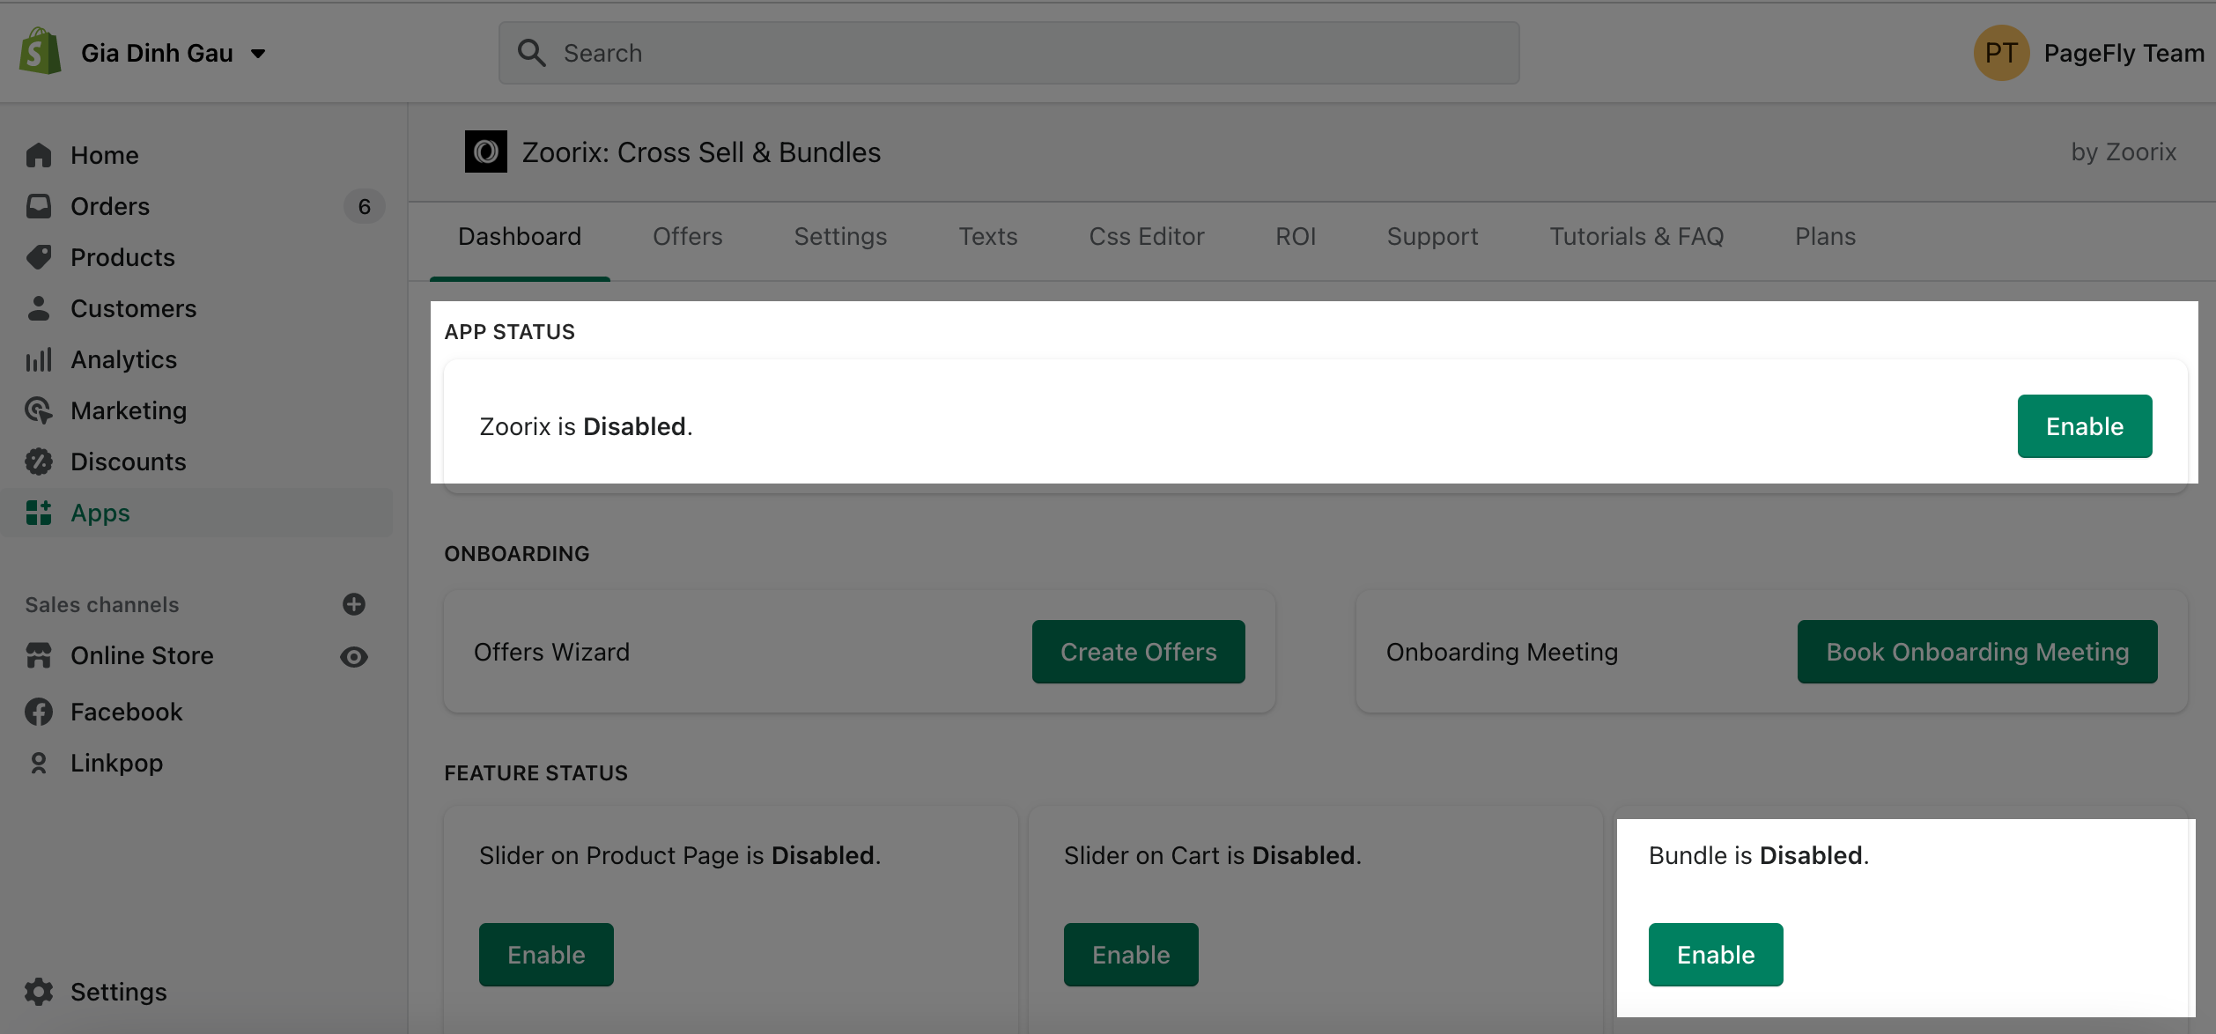
Task: Click the PT account avatar
Action: pos(2001,53)
